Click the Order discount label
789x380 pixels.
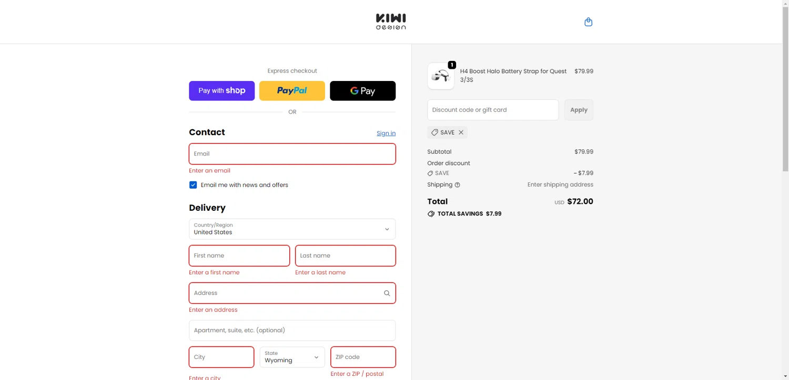[449, 163]
